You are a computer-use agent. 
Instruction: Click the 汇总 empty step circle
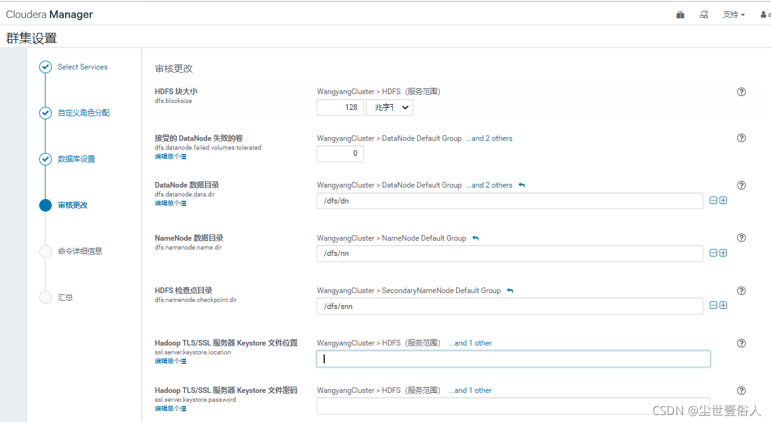(x=46, y=298)
